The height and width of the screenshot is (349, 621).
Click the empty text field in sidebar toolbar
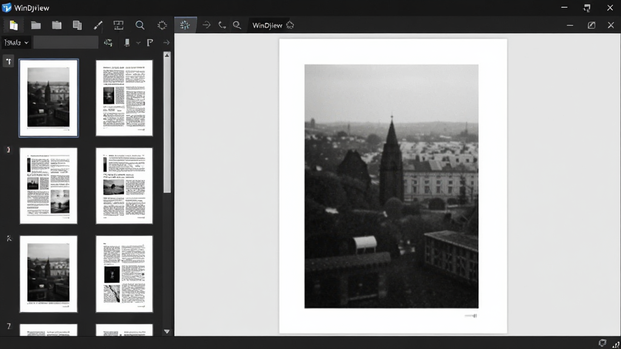click(x=65, y=42)
